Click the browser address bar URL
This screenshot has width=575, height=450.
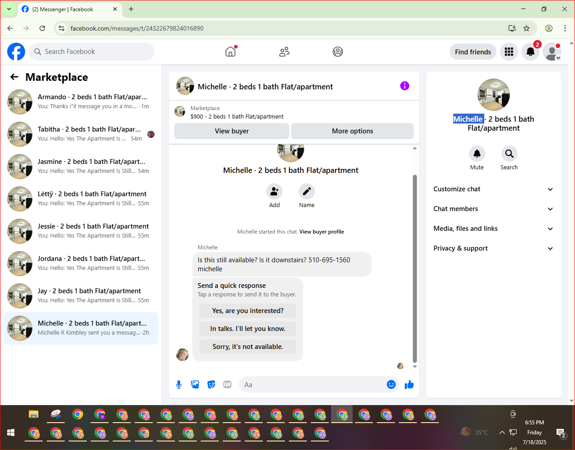137,28
